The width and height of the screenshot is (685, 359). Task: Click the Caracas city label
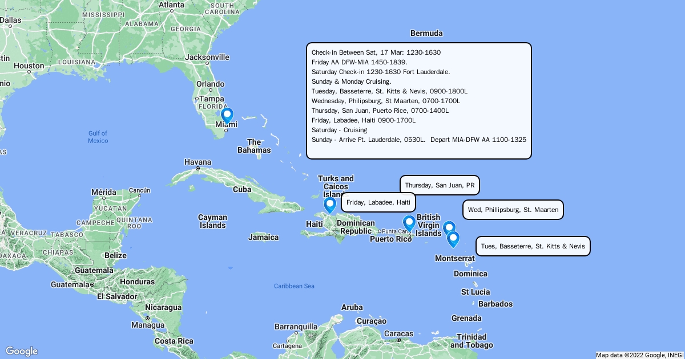398,333
